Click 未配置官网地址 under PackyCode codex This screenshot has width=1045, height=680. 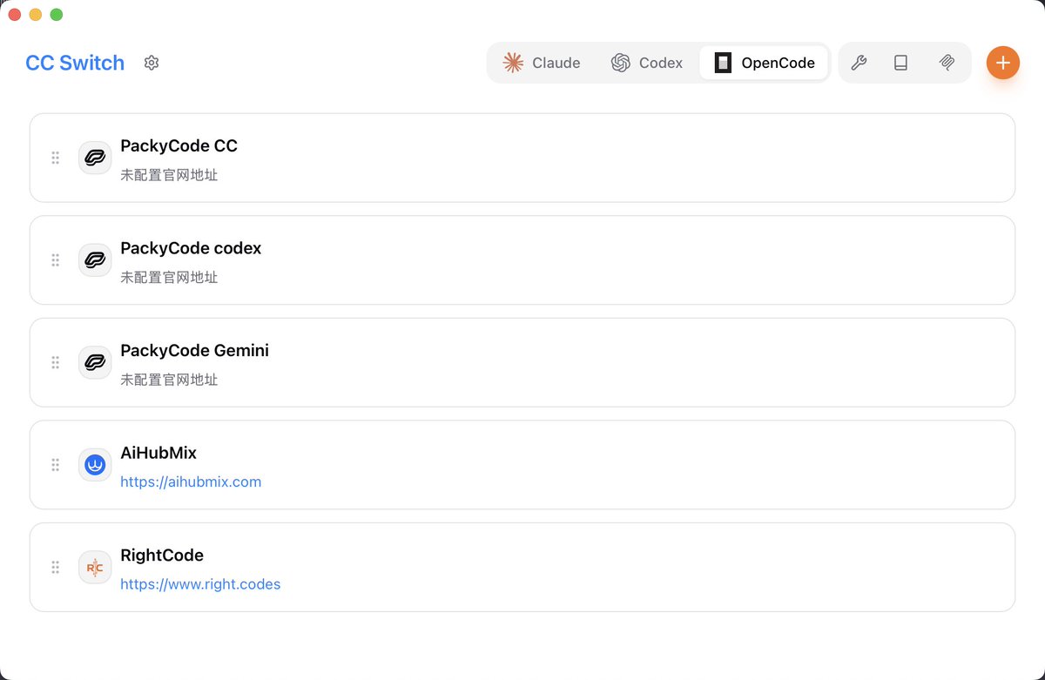(x=169, y=278)
